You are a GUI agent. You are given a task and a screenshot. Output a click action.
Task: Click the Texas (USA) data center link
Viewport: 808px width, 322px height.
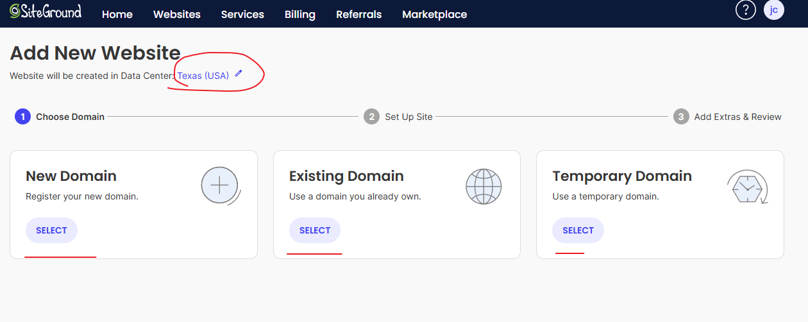[x=203, y=76]
